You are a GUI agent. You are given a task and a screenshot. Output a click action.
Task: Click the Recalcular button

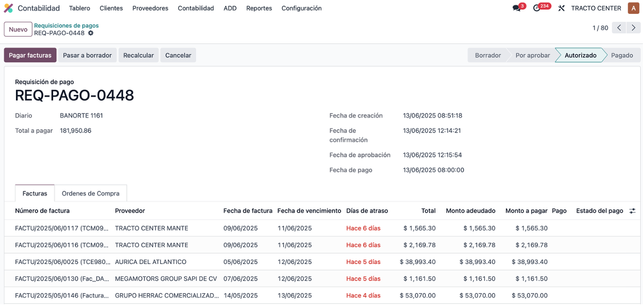click(x=139, y=55)
